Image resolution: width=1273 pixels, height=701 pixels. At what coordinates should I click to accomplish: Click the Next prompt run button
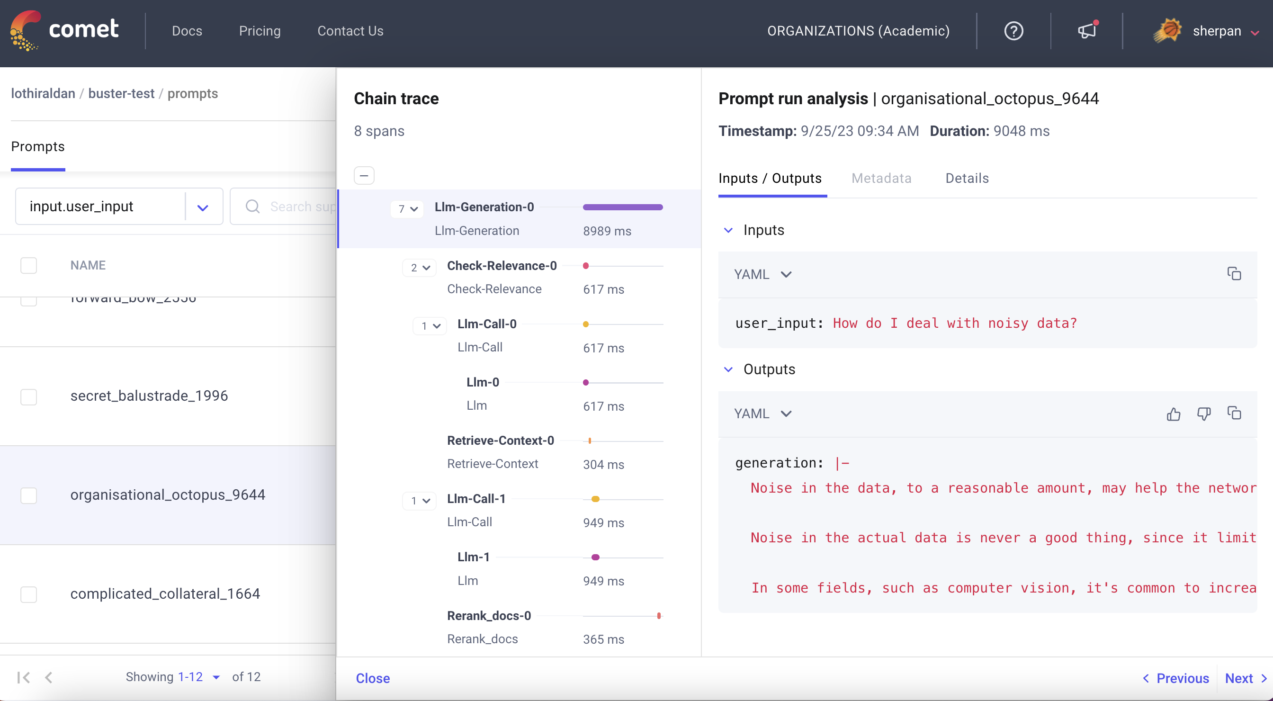point(1243,677)
